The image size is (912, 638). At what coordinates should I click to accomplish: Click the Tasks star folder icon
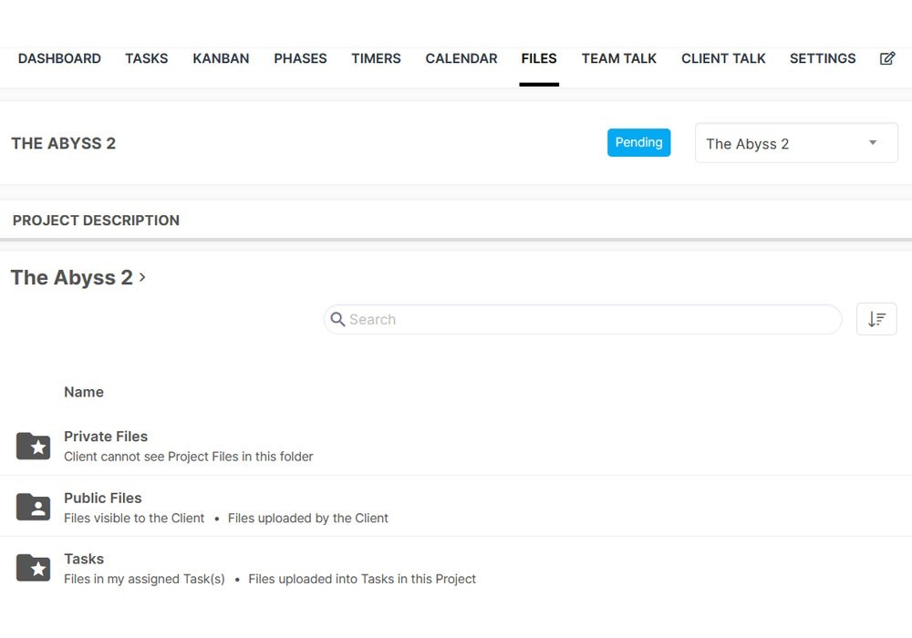point(34,568)
